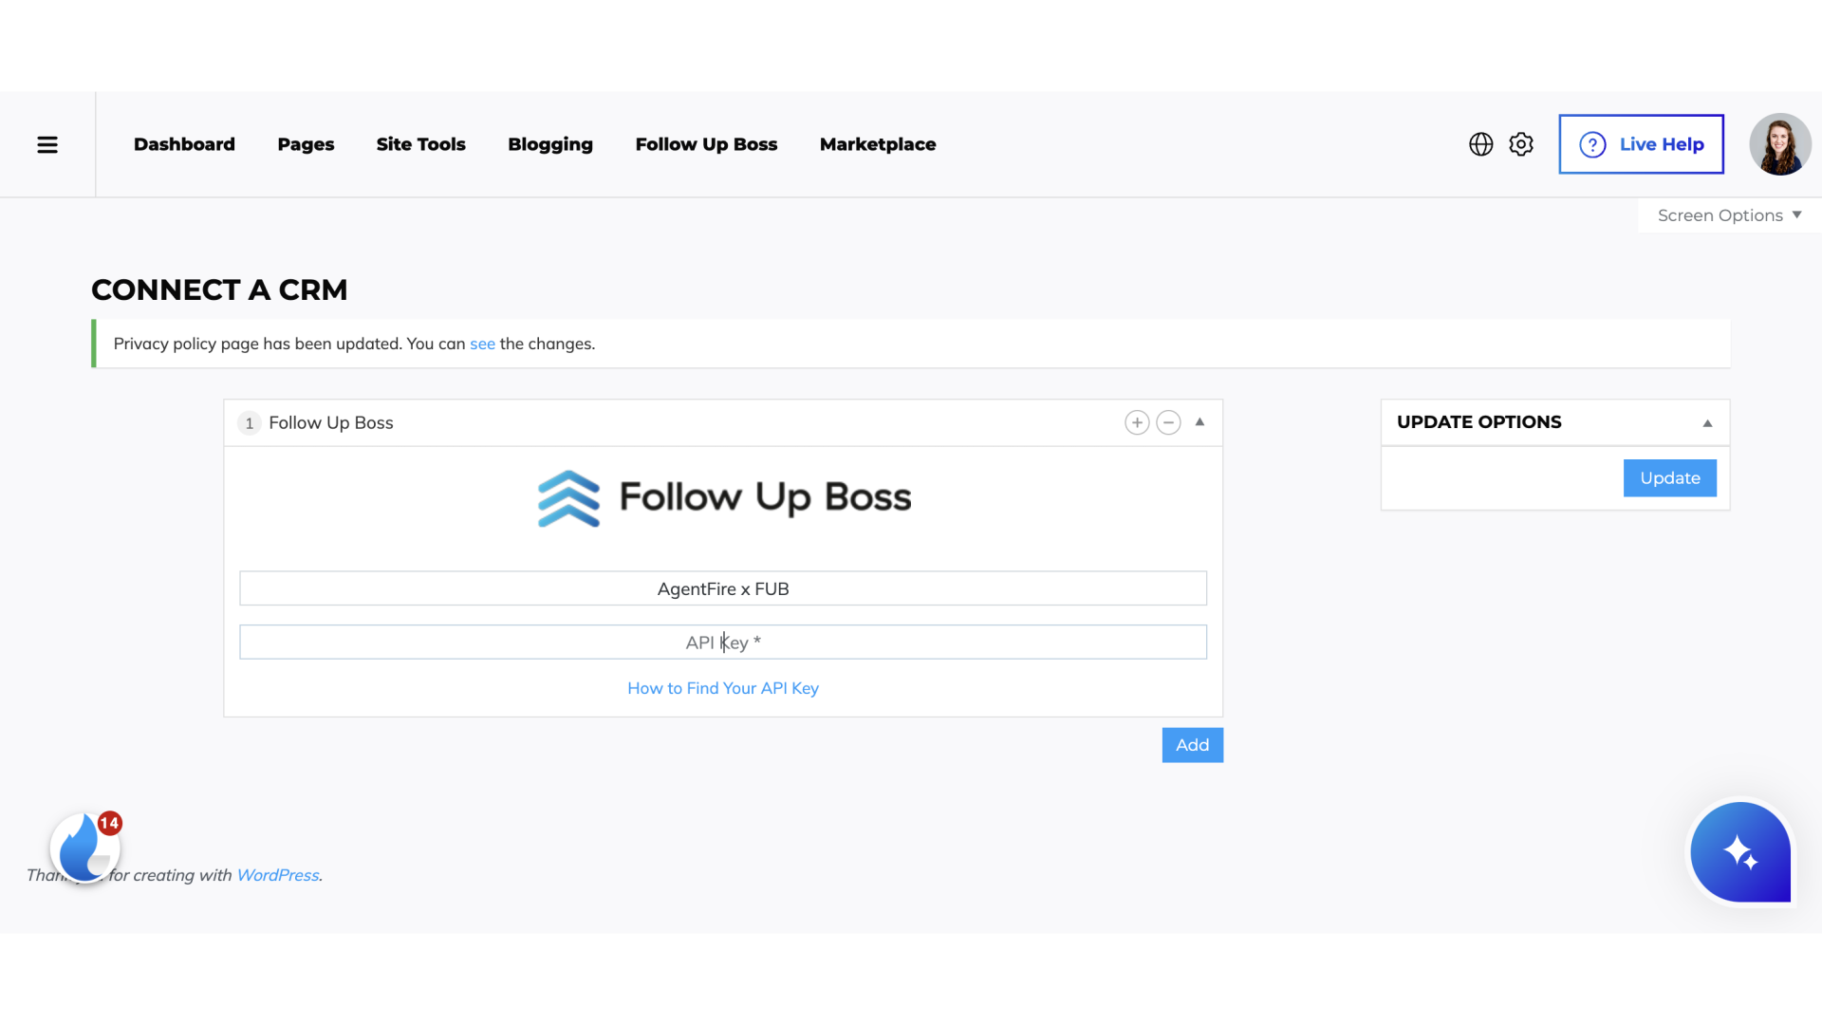Click the API Key input field

pos(723,642)
